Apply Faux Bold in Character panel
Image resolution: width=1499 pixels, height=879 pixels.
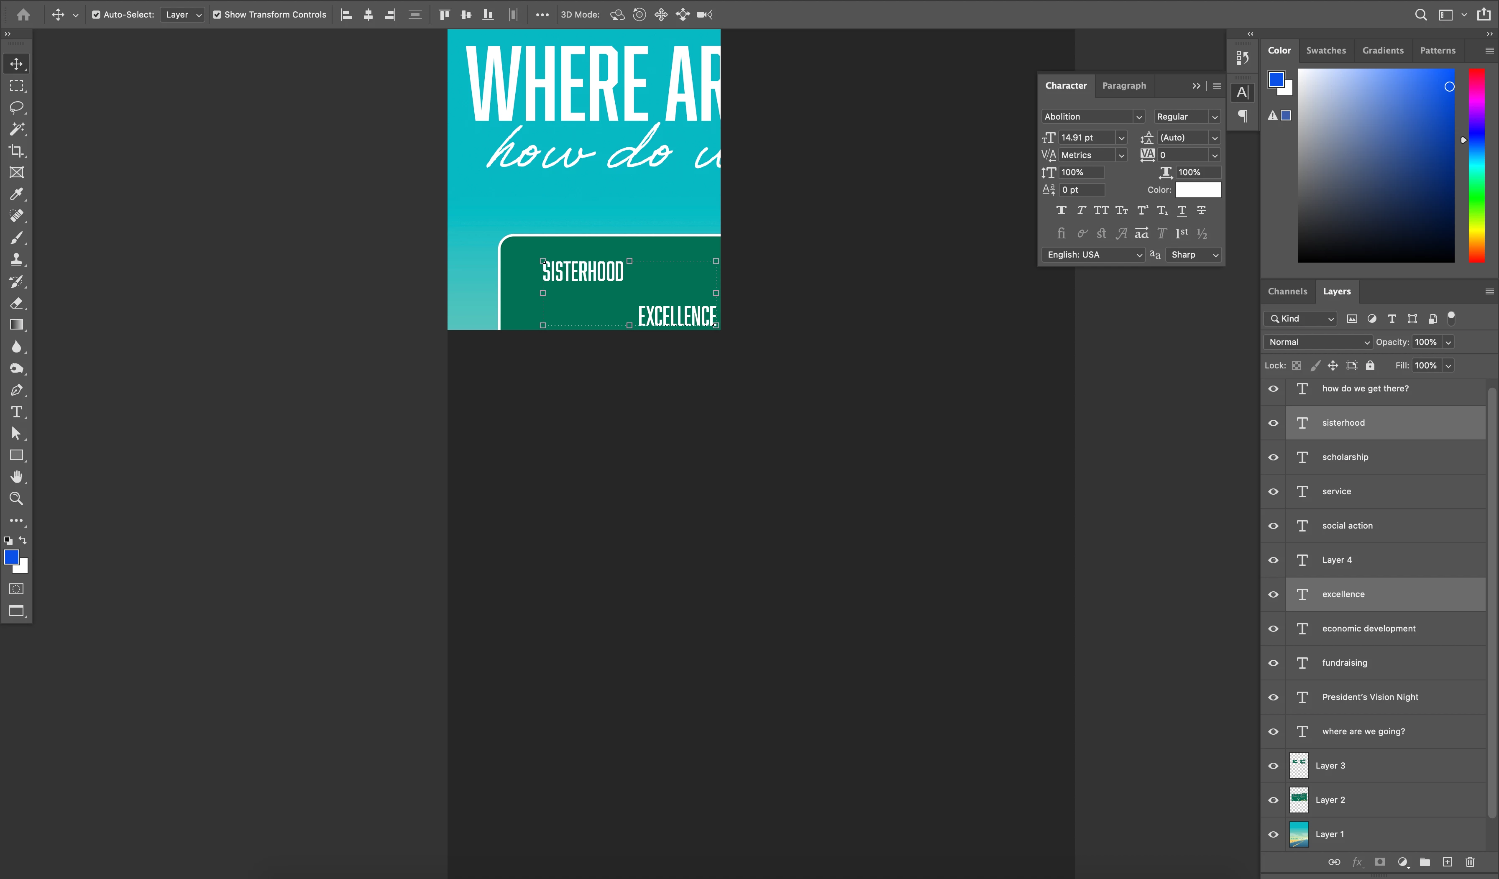coord(1061,210)
